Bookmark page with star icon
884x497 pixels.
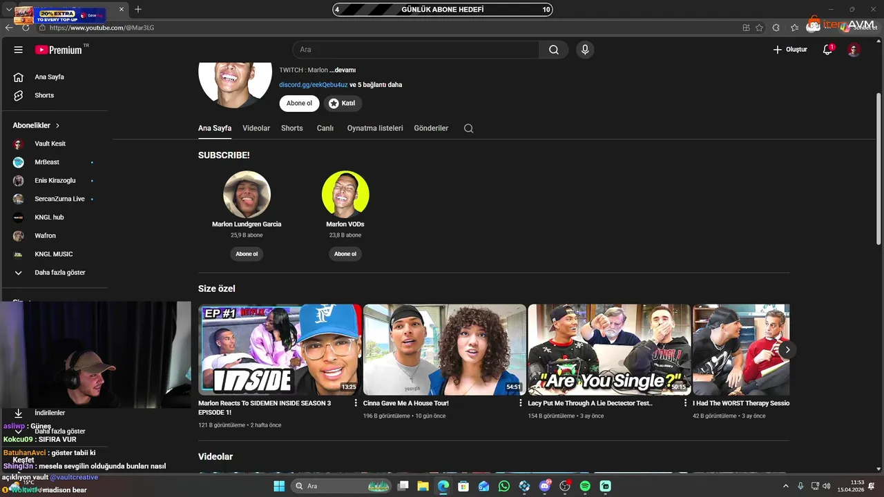tap(759, 28)
